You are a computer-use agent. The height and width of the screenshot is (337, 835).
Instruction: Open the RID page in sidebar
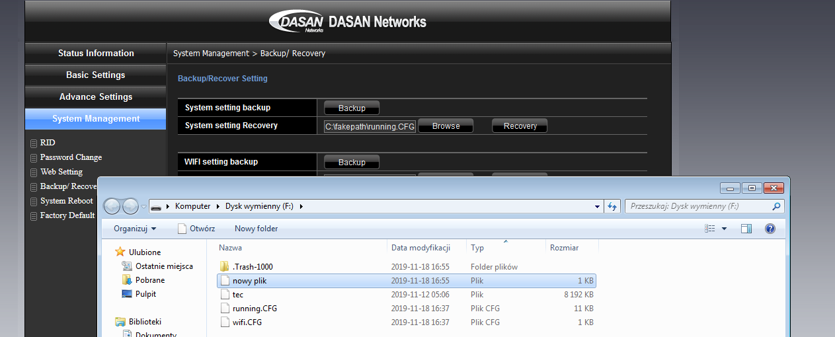click(48, 143)
